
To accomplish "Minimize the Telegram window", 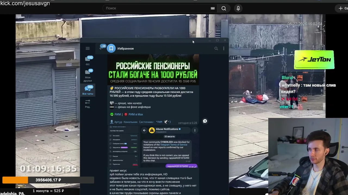I will tap(210, 40).
